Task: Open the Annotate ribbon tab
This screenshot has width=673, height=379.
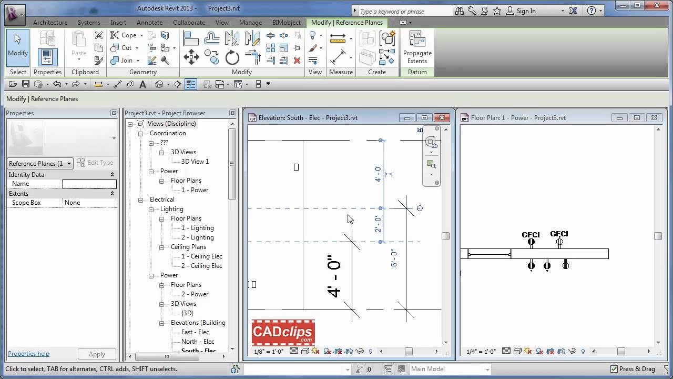Action: [149, 23]
